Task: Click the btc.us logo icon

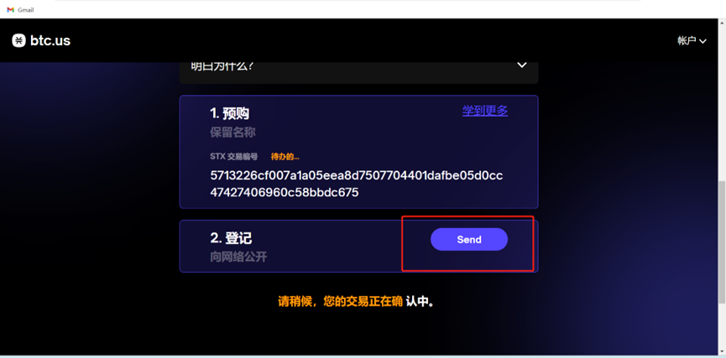Action: (18, 41)
